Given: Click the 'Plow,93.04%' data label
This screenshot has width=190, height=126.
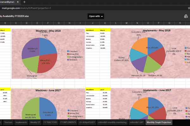Looking at the screenshot, I should pos(152,48).
